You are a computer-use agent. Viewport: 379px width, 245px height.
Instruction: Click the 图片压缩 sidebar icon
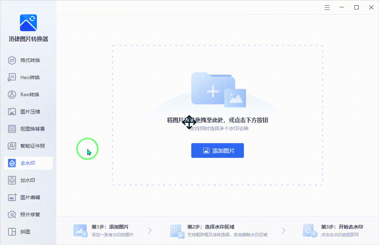coord(12,111)
